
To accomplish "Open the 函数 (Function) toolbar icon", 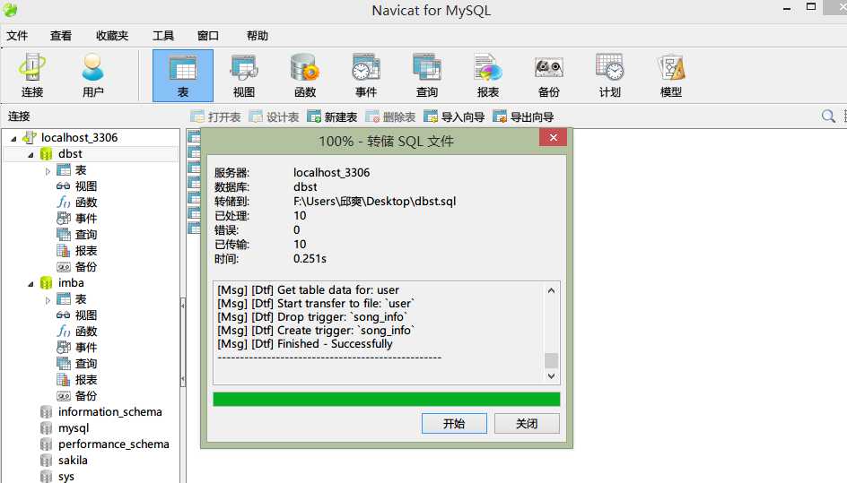I will coord(305,75).
